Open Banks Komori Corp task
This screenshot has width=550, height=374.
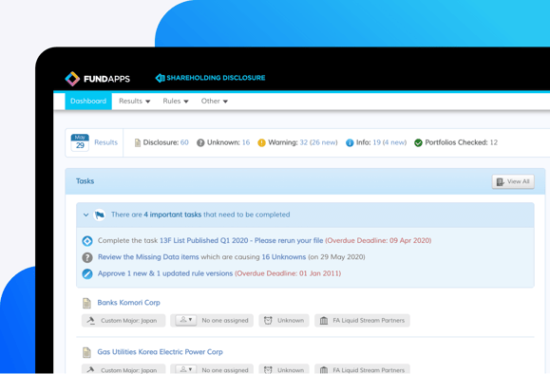point(129,303)
